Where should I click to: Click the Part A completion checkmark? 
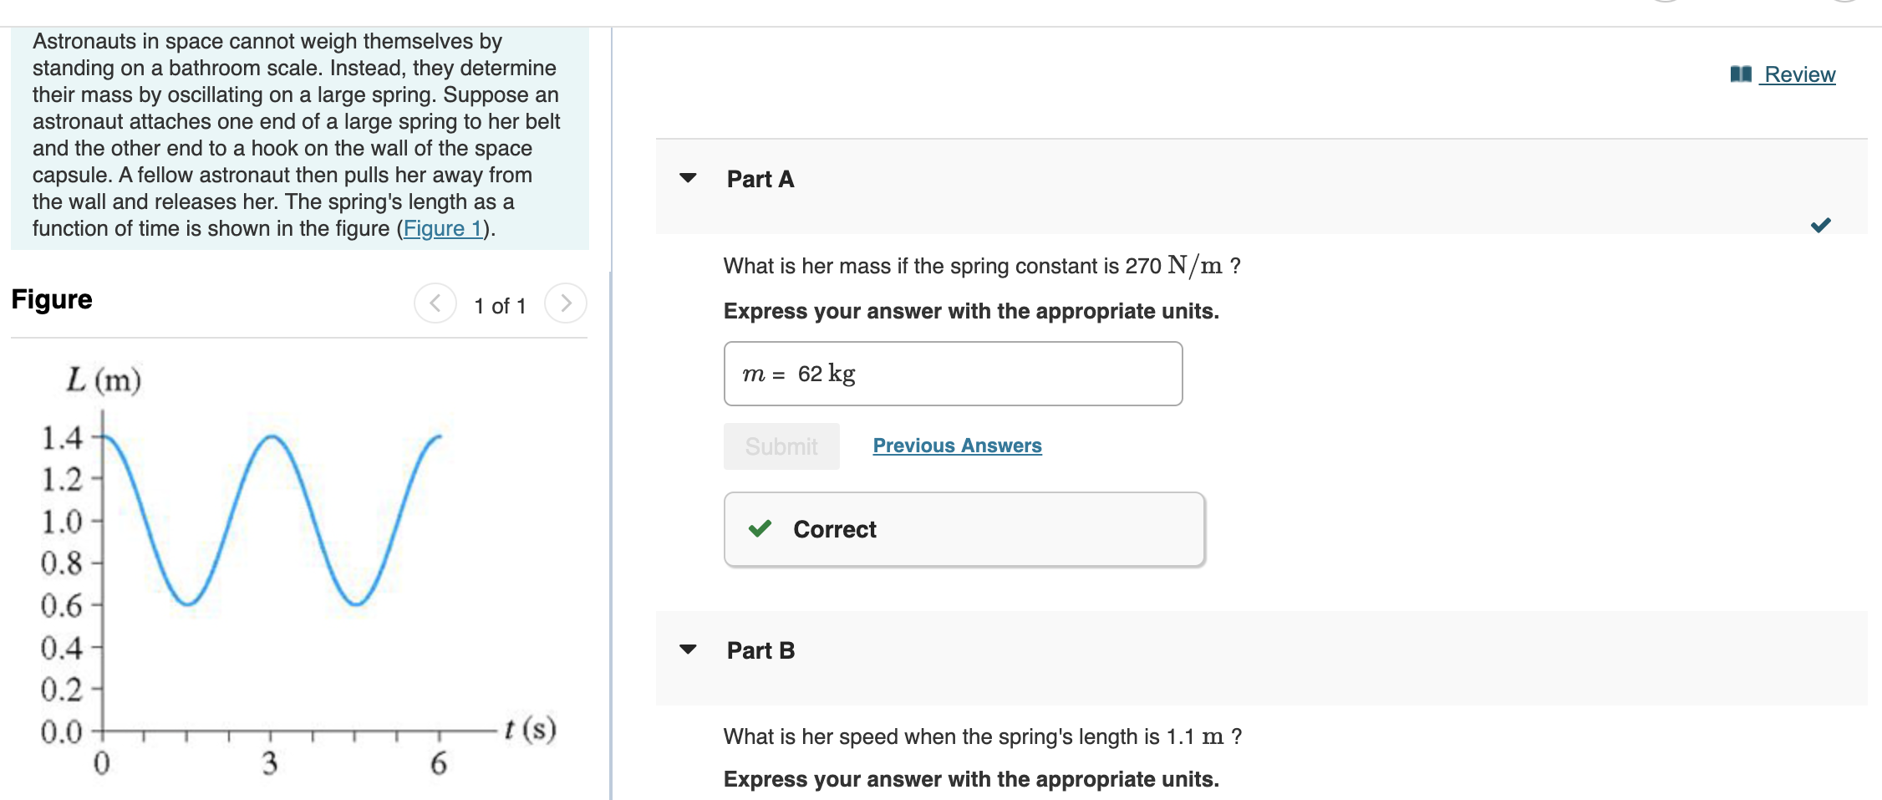click(x=1821, y=225)
